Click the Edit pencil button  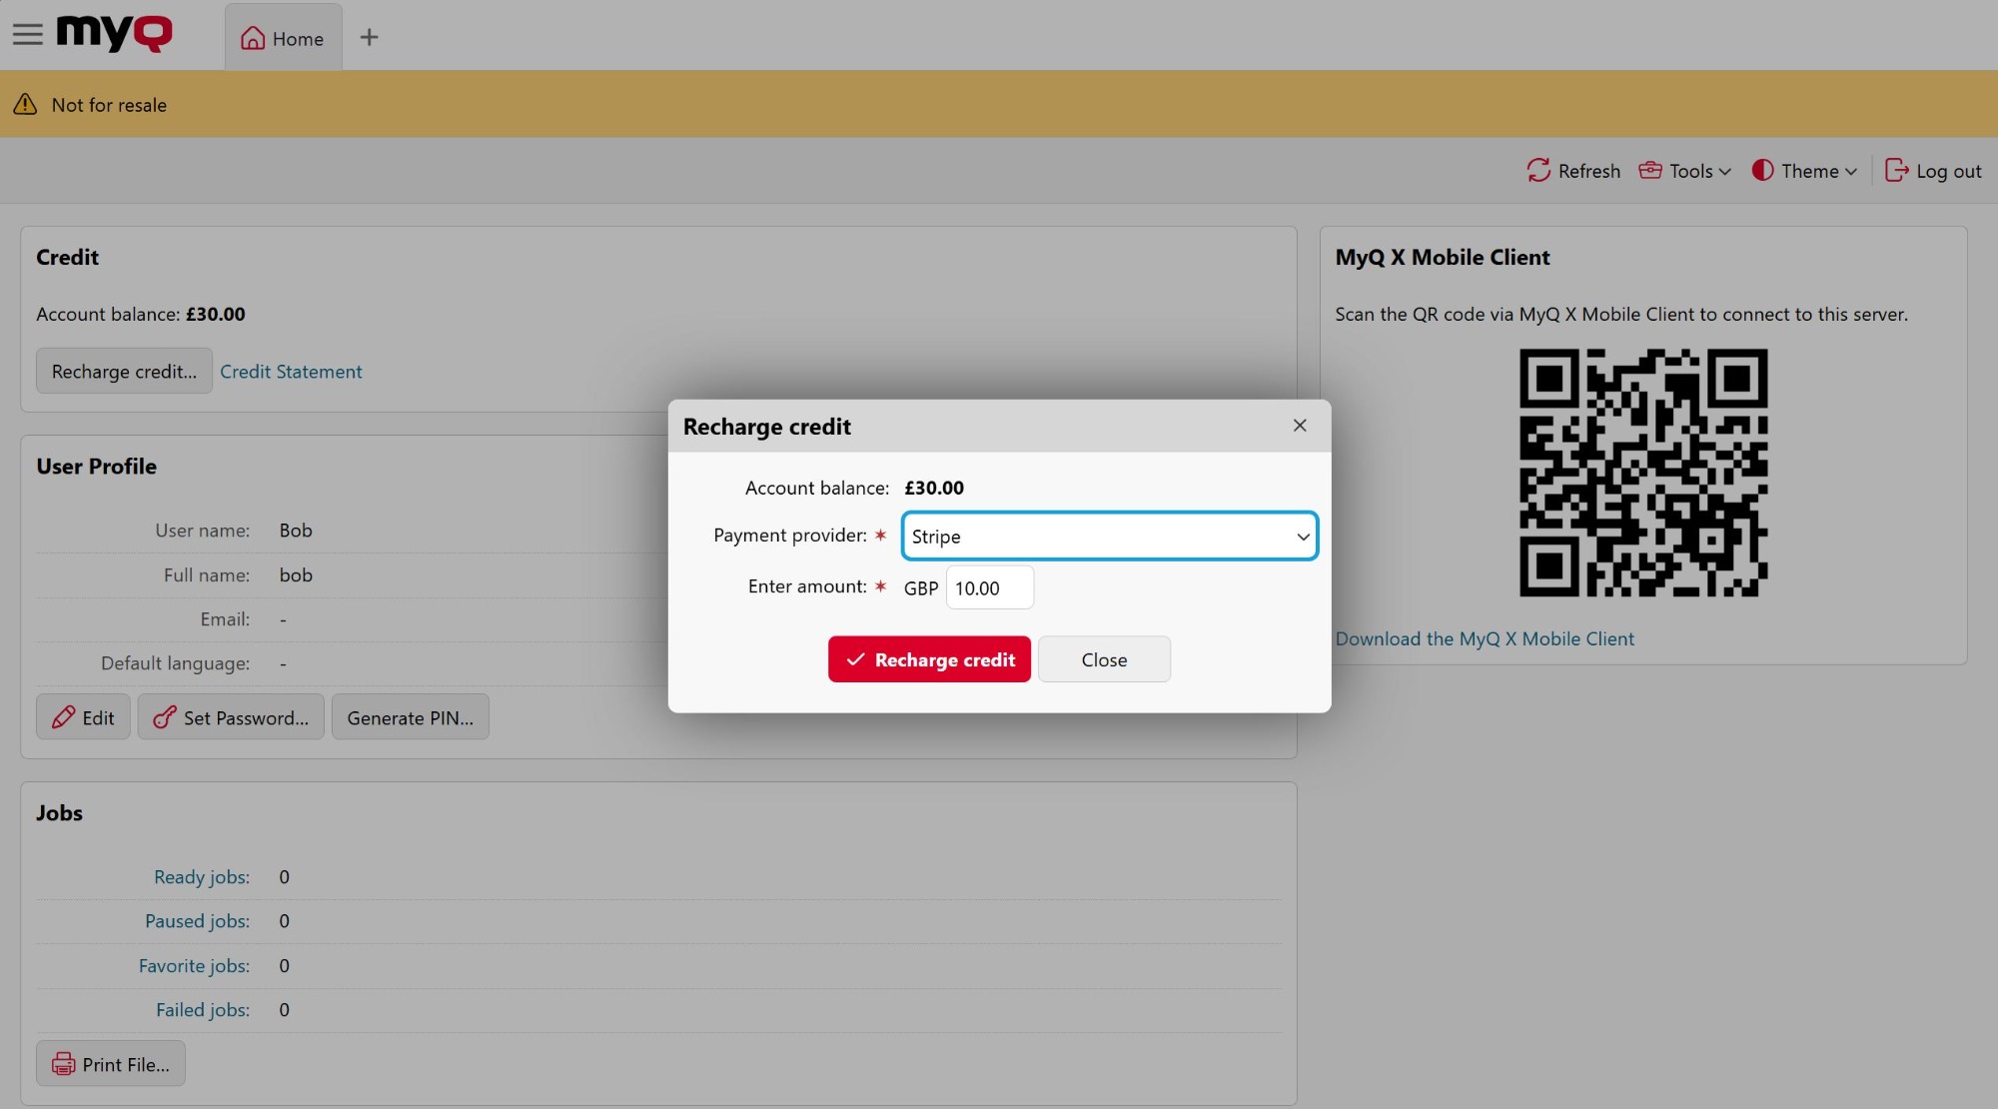(84, 717)
